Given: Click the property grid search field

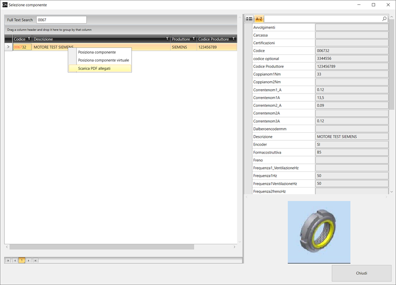Looking at the screenshot, I should pyautogui.click(x=323, y=19).
